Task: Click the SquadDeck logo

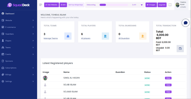Action: [x=18, y=5]
